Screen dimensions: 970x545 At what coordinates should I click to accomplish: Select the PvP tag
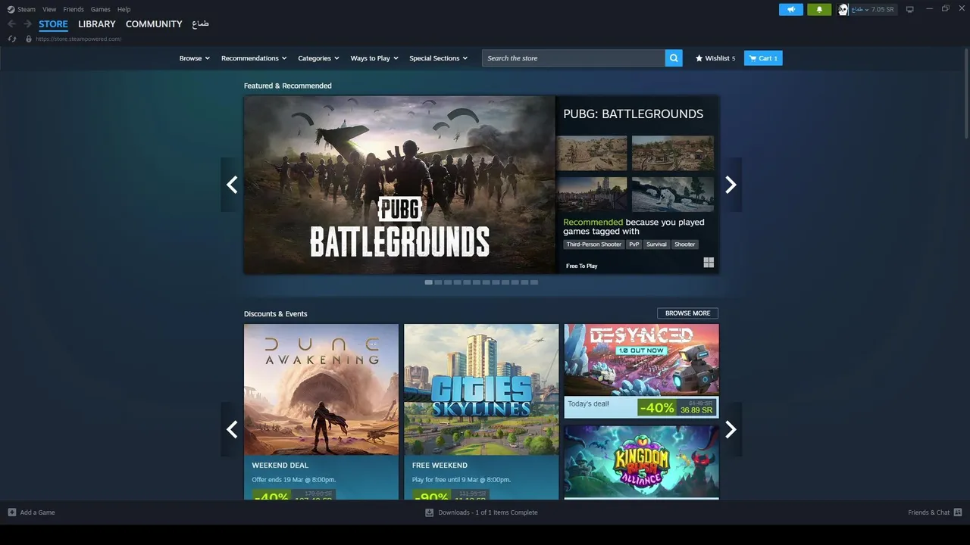click(x=634, y=244)
